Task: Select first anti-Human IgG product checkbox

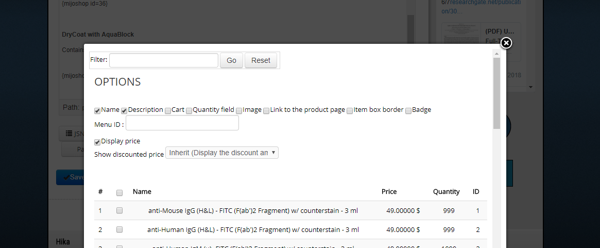Action: point(119,229)
